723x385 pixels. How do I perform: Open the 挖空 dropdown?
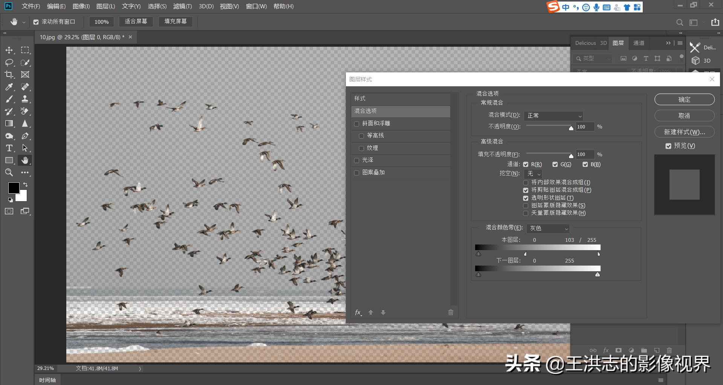533,174
